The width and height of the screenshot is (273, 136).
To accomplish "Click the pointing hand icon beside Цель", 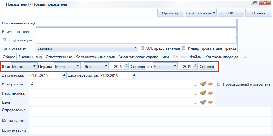I will coord(211,102).
